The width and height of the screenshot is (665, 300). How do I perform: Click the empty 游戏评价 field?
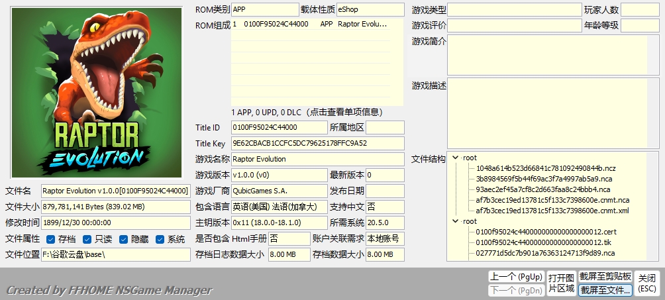(x=515, y=25)
